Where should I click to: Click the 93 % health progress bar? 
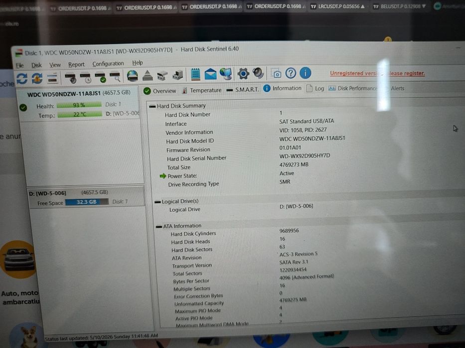[x=79, y=105]
